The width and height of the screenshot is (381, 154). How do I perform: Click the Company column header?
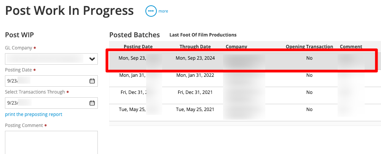(x=236, y=47)
